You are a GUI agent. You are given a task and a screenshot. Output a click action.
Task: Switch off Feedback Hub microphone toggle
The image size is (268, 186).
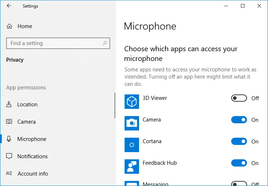pyautogui.click(x=239, y=163)
